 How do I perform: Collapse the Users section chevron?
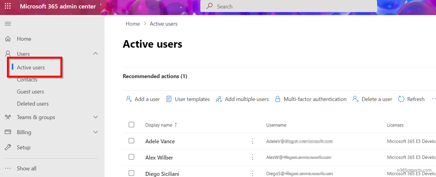tap(95, 54)
